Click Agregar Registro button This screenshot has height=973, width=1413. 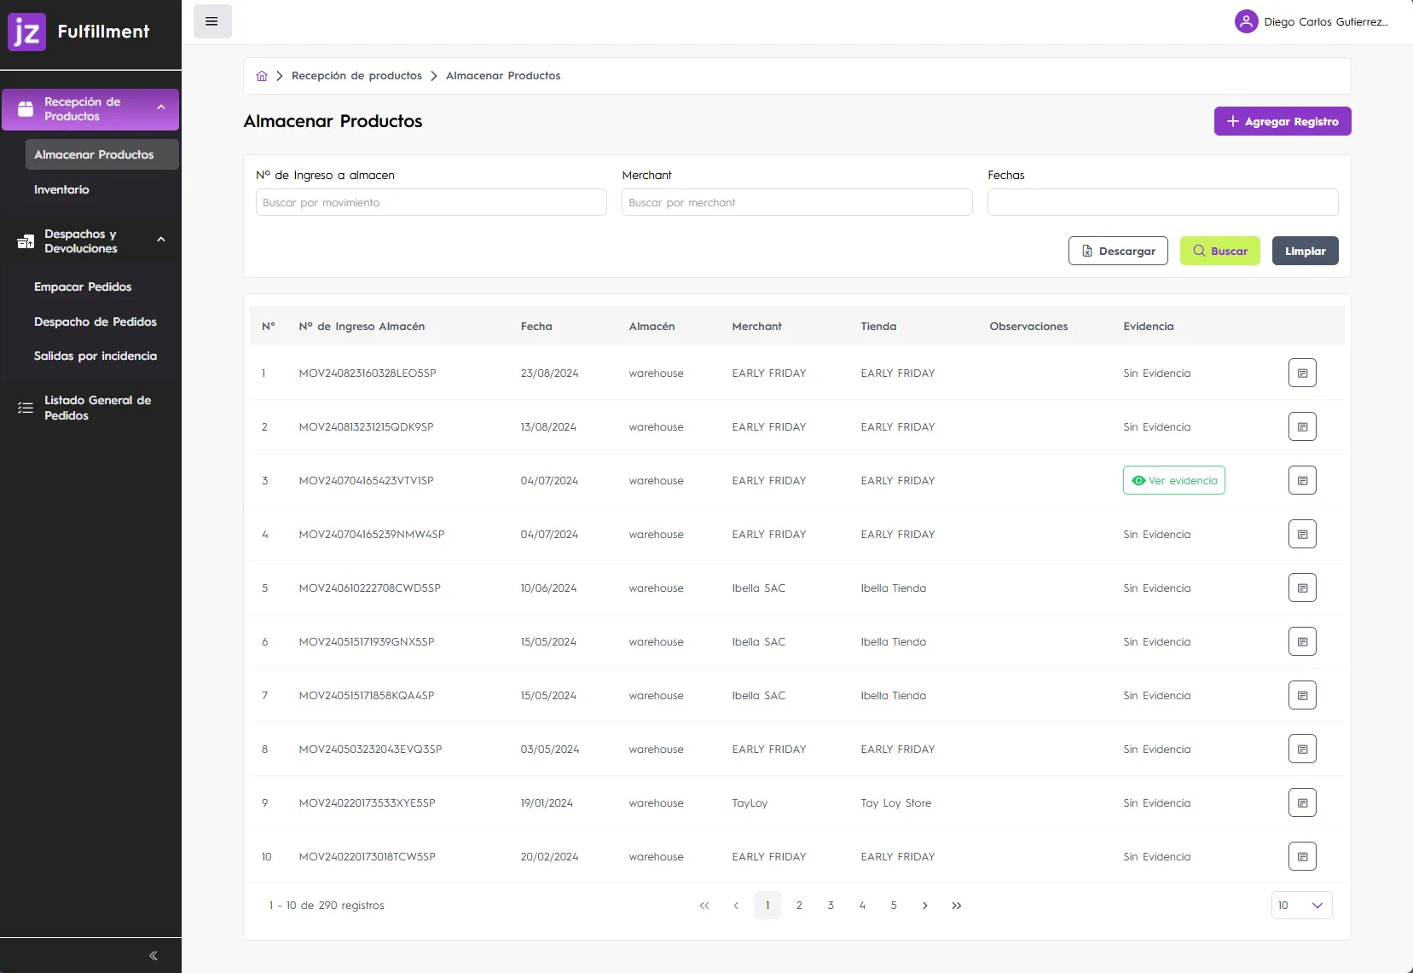1283,121
